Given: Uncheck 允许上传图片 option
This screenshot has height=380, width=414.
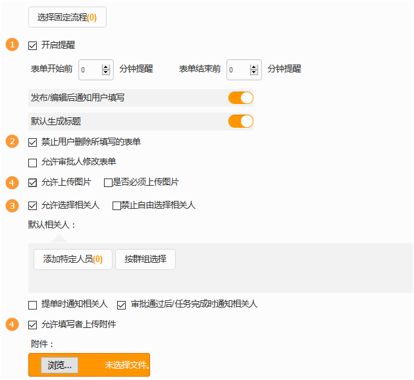Looking at the screenshot, I should tap(33, 182).
